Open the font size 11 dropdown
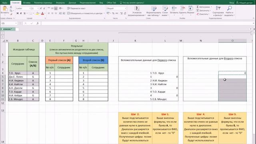The height and width of the screenshot is (144, 256). (38, 8)
